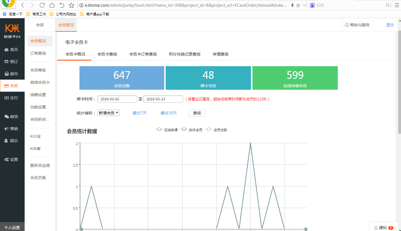This screenshot has width=401, height=231.
Task: Switch to 存酒查询 tab
Action: pyautogui.click(x=221, y=54)
